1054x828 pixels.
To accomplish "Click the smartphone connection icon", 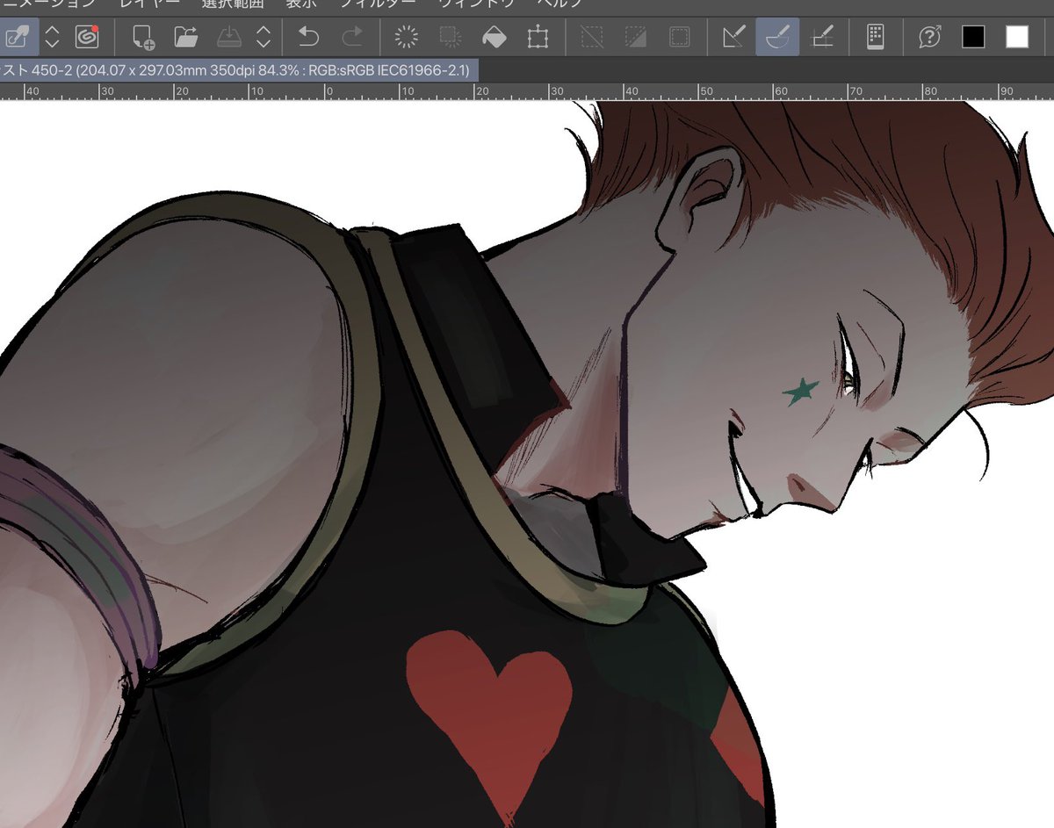I will click(875, 37).
